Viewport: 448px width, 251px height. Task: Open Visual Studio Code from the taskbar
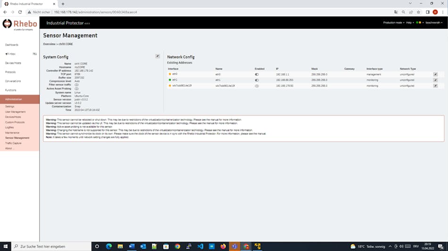[200, 246]
